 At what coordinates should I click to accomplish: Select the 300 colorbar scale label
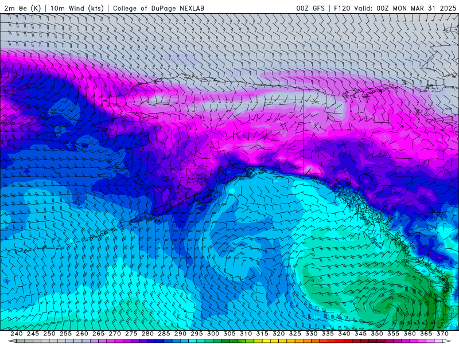[x=213, y=334]
